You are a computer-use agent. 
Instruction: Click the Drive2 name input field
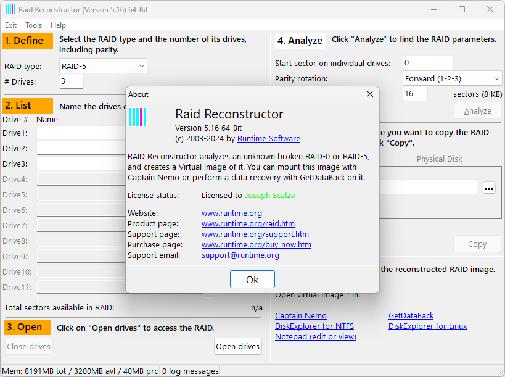[81, 148]
